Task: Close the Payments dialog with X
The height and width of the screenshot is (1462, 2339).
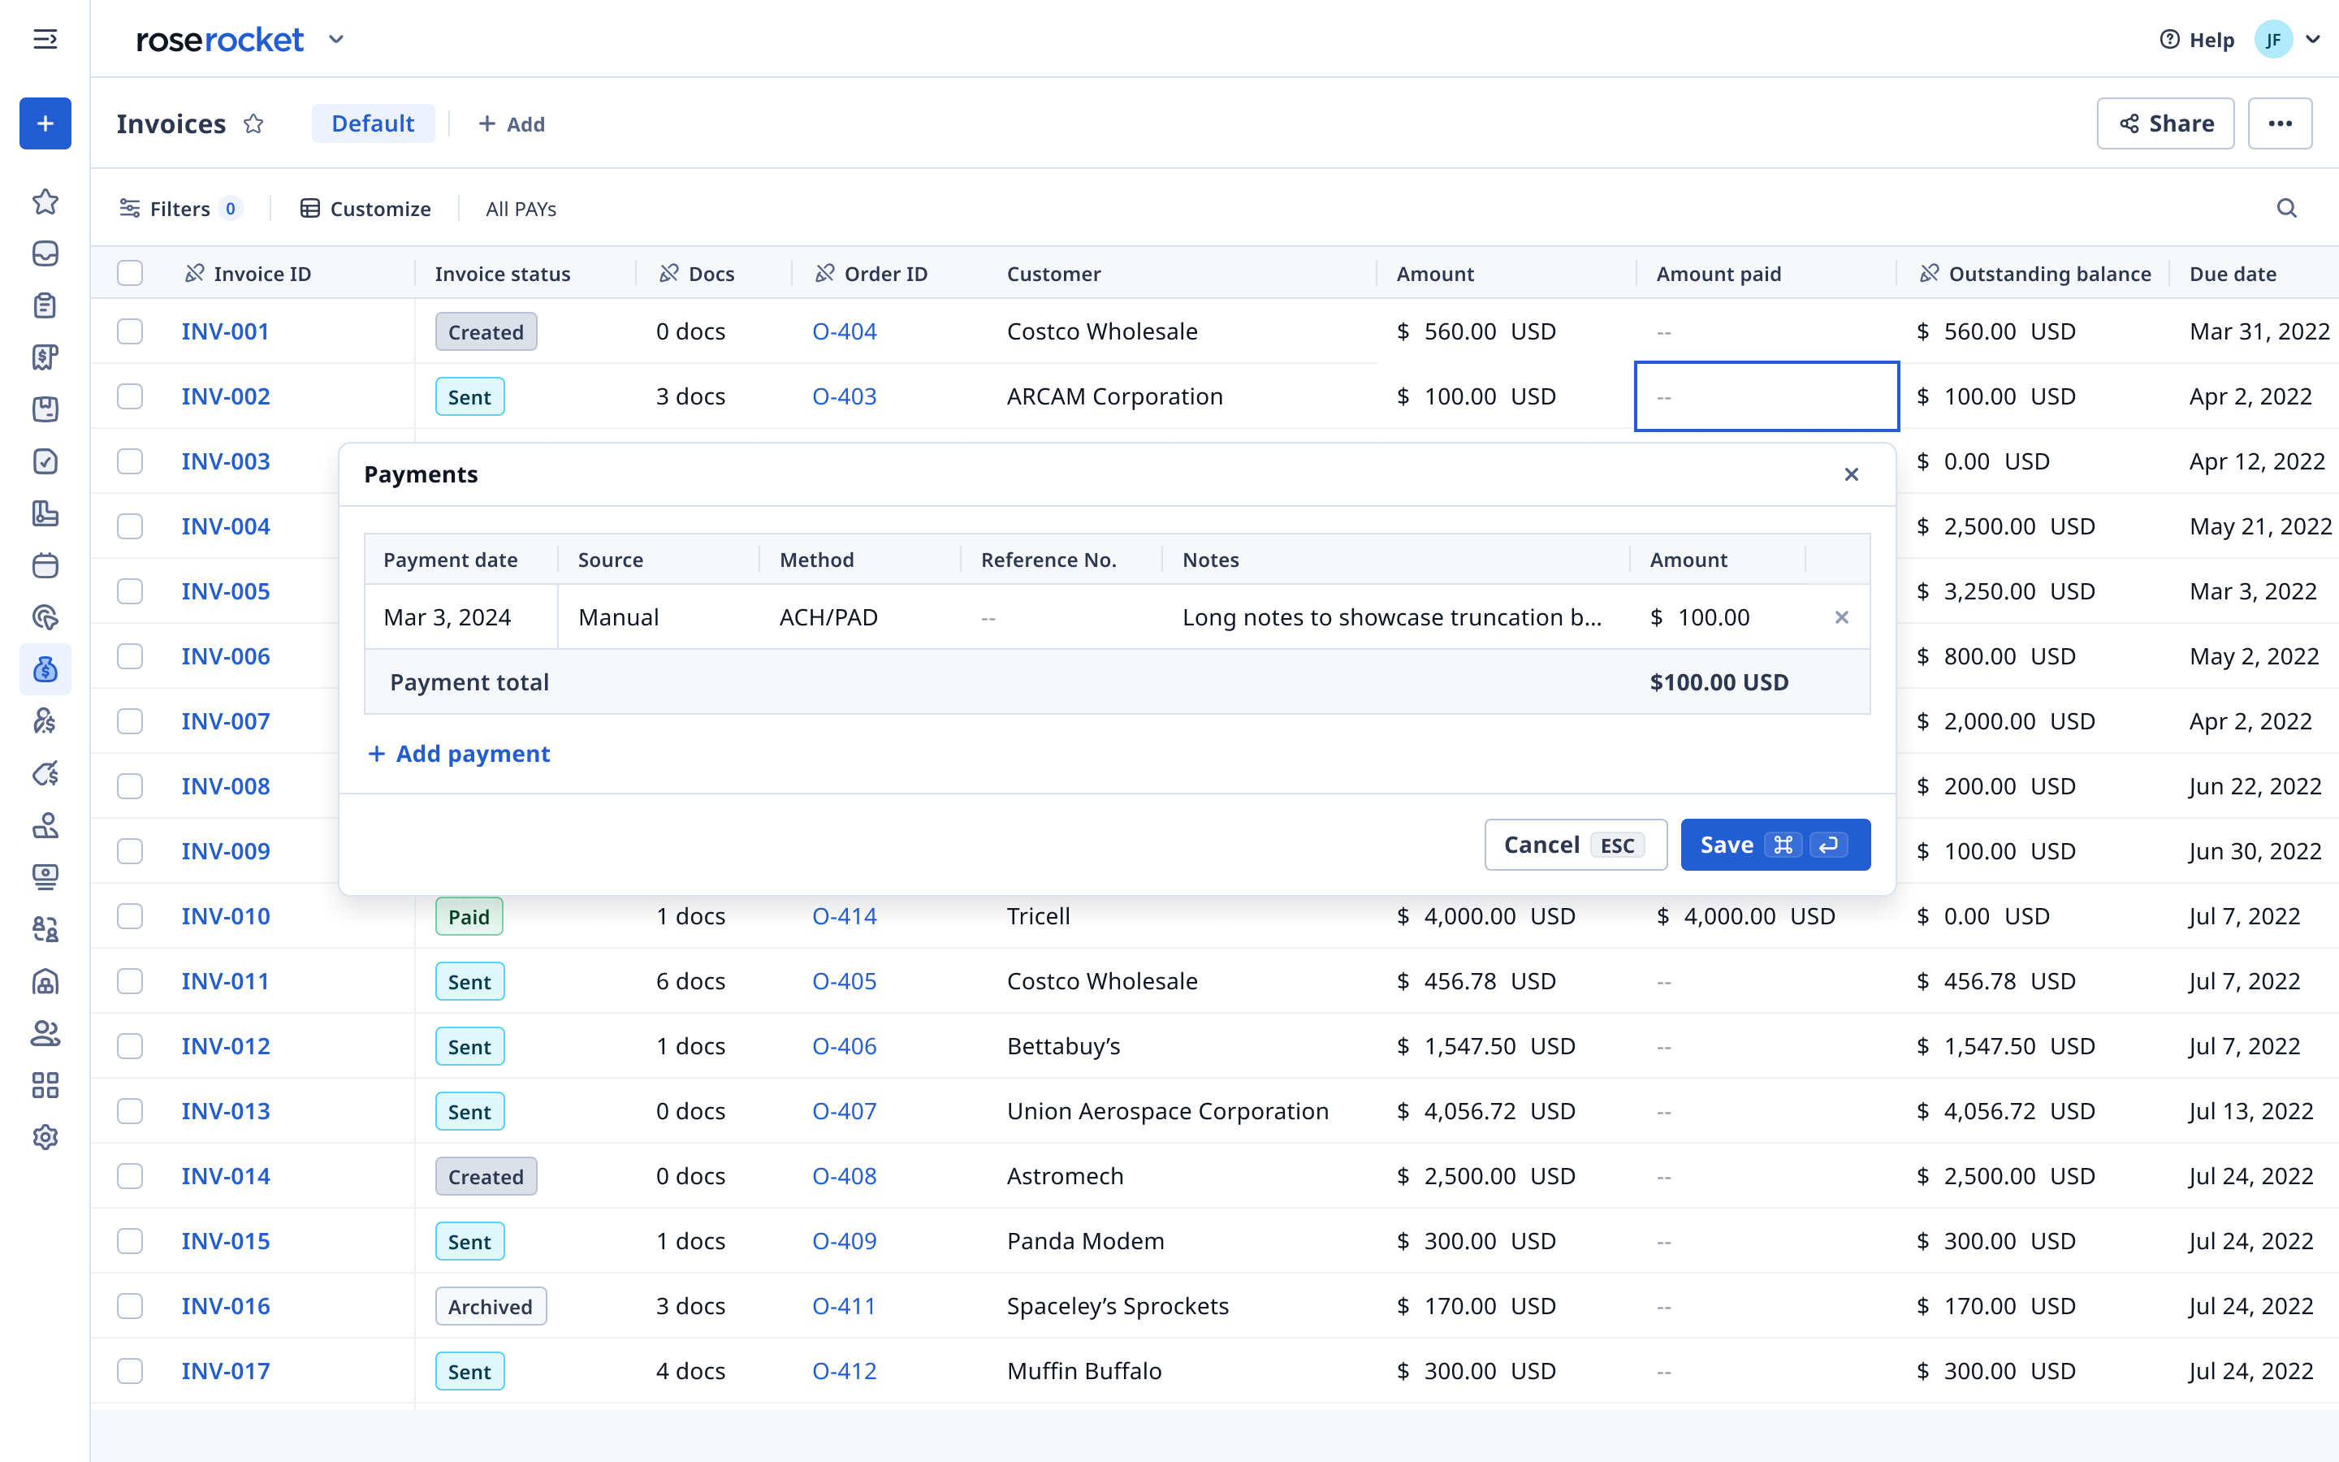Action: pyautogui.click(x=1851, y=475)
